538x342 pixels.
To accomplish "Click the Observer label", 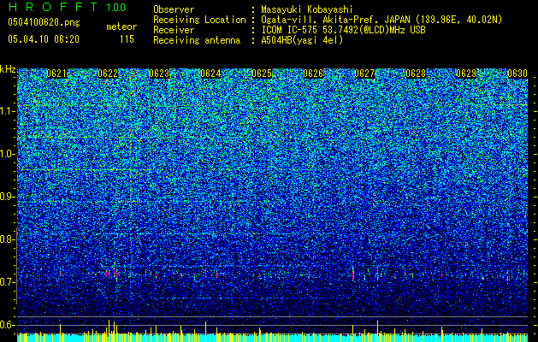I will point(174,9).
